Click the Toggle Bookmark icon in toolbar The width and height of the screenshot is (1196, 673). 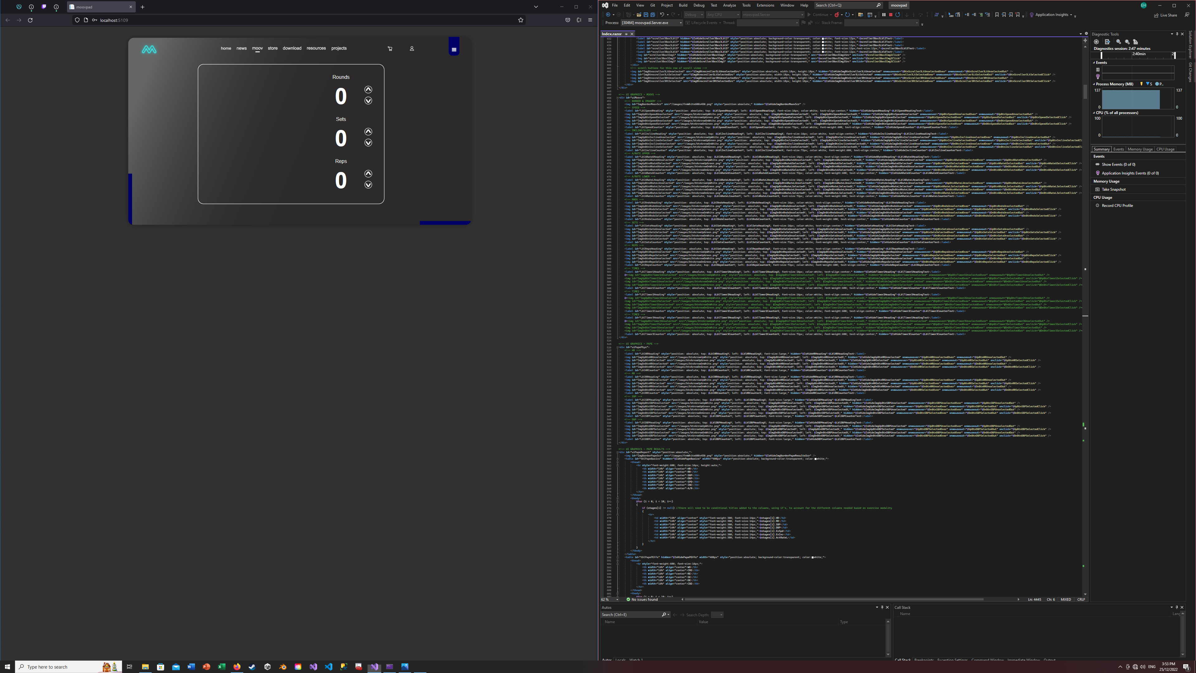997,15
